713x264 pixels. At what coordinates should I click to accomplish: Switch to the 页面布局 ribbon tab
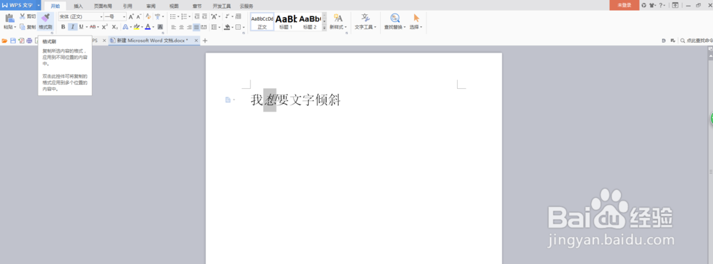[x=103, y=6]
